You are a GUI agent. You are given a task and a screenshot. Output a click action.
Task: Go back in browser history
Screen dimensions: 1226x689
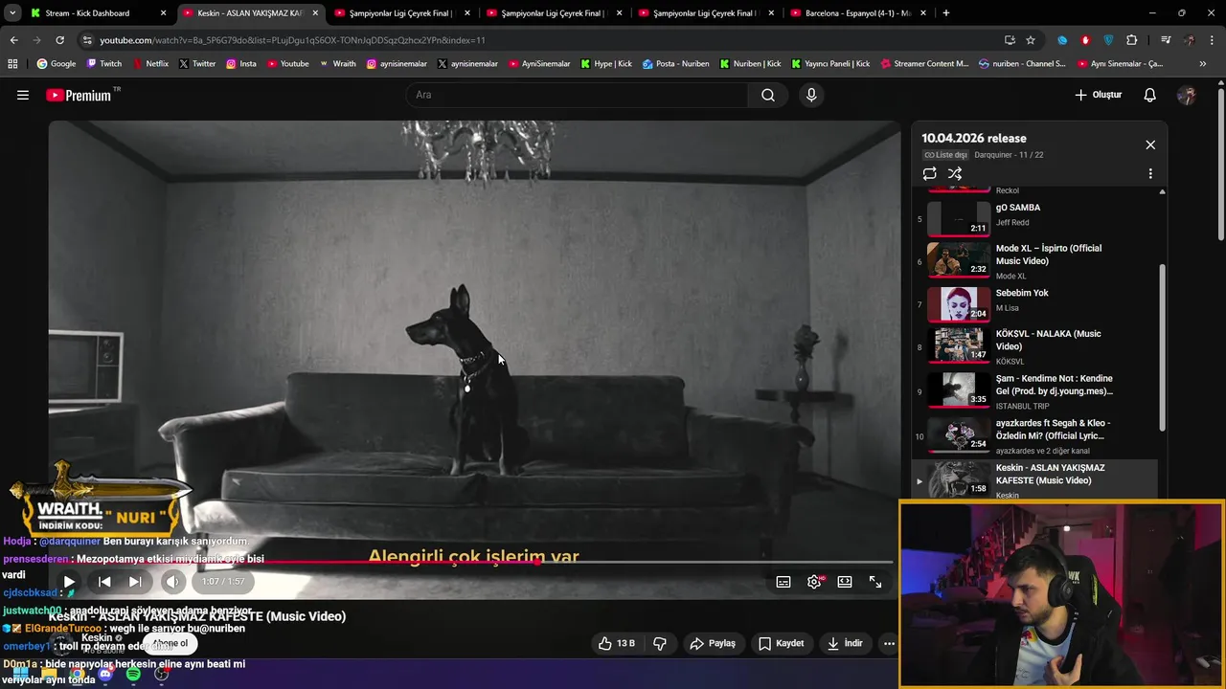click(x=13, y=40)
